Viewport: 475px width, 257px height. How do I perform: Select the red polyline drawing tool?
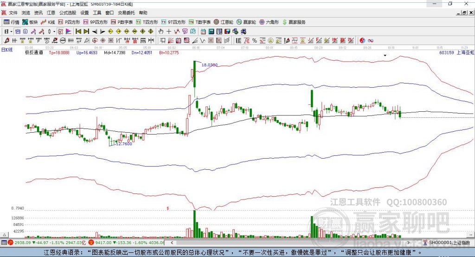(177, 32)
